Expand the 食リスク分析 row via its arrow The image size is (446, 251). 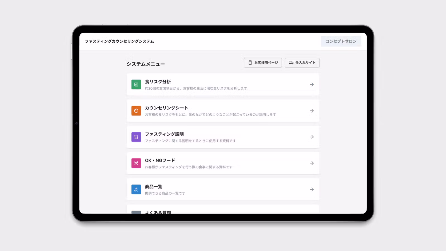(x=312, y=85)
